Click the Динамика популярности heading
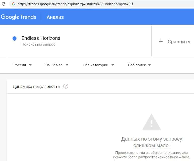The width and height of the screenshot is (194, 161). pos(36,86)
